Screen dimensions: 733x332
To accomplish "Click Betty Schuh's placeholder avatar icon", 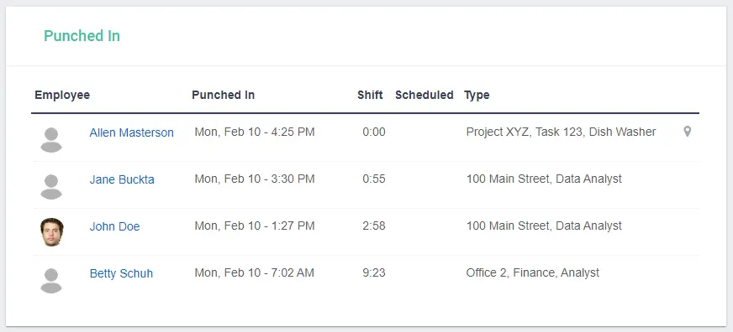I will tap(51, 281).
